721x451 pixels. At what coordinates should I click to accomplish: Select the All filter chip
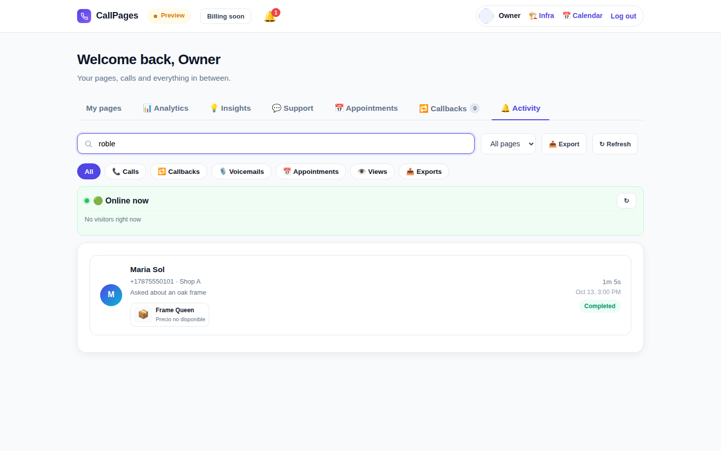coord(89,171)
